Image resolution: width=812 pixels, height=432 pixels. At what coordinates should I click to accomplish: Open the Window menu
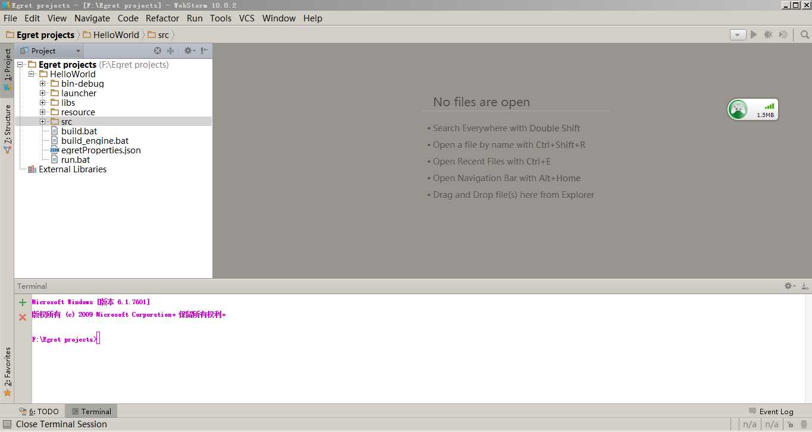click(279, 18)
